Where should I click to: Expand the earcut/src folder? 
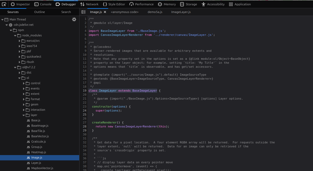(20, 41)
